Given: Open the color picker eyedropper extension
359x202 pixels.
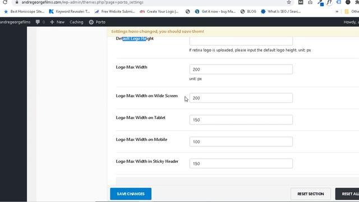Looking at the screenshot, I should [x=320, y=2].
